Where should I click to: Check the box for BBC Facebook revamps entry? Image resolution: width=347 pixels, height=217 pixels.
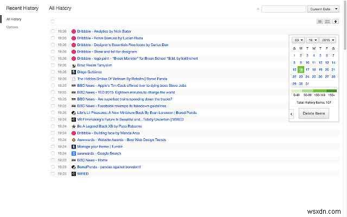pyautogui.click(x=53, y=106)
